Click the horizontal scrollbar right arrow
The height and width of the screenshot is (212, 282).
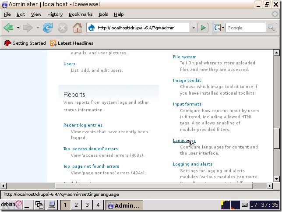click(x=269, y=186)
